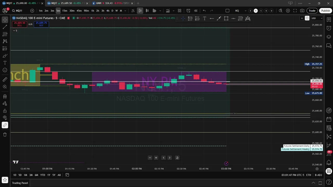Screen dimensions: 333x187
Task: Toggle ETH extended trading hours session
Action: click(x=309, y=175)
